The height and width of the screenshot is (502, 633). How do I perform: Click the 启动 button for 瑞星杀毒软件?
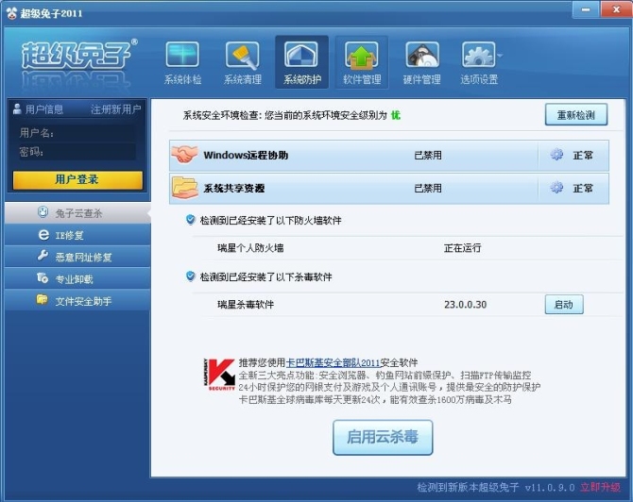click(x=564, y=305)
